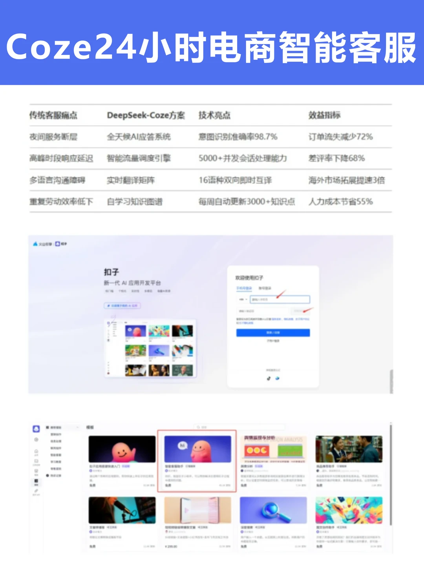
Task: Expand the 推荐模板 category header dropdown
Action: coord(62,427)
